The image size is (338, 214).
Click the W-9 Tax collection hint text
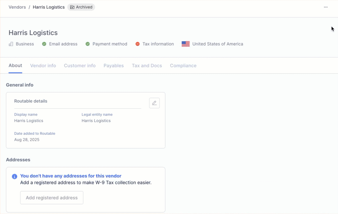pos(86,183)
